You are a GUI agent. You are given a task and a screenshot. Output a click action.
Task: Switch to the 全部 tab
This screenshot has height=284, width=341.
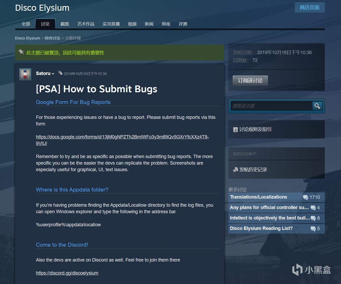click(x=26, y=24)
